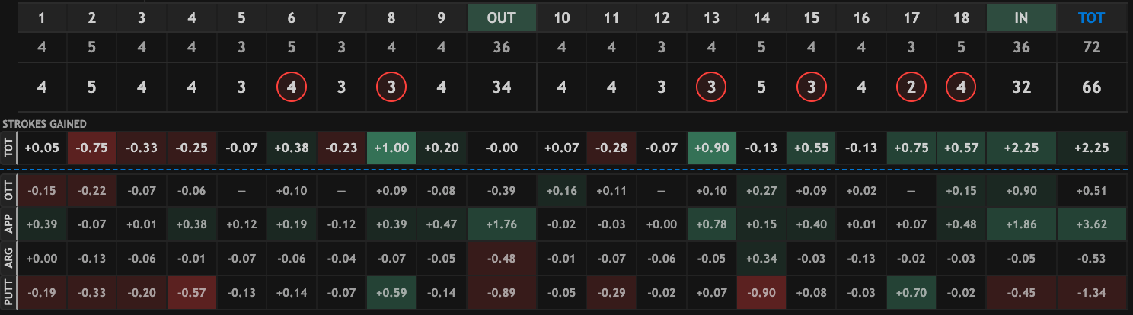1133x315 pixels.
Task: Select the circled 2 on hole 17
Action: coord(911,87)
